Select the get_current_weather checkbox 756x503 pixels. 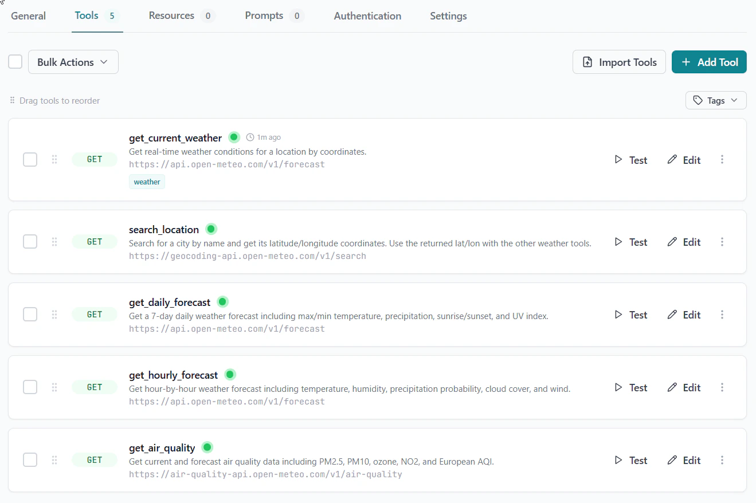(30, 160)
